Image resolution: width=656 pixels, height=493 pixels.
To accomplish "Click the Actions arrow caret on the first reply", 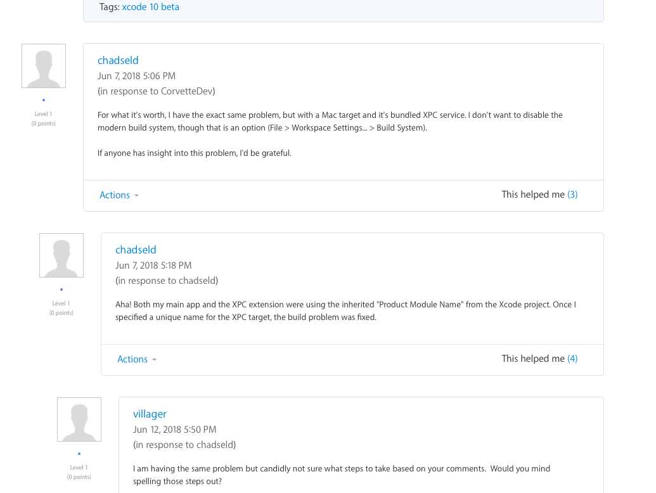I will [136, 196].
